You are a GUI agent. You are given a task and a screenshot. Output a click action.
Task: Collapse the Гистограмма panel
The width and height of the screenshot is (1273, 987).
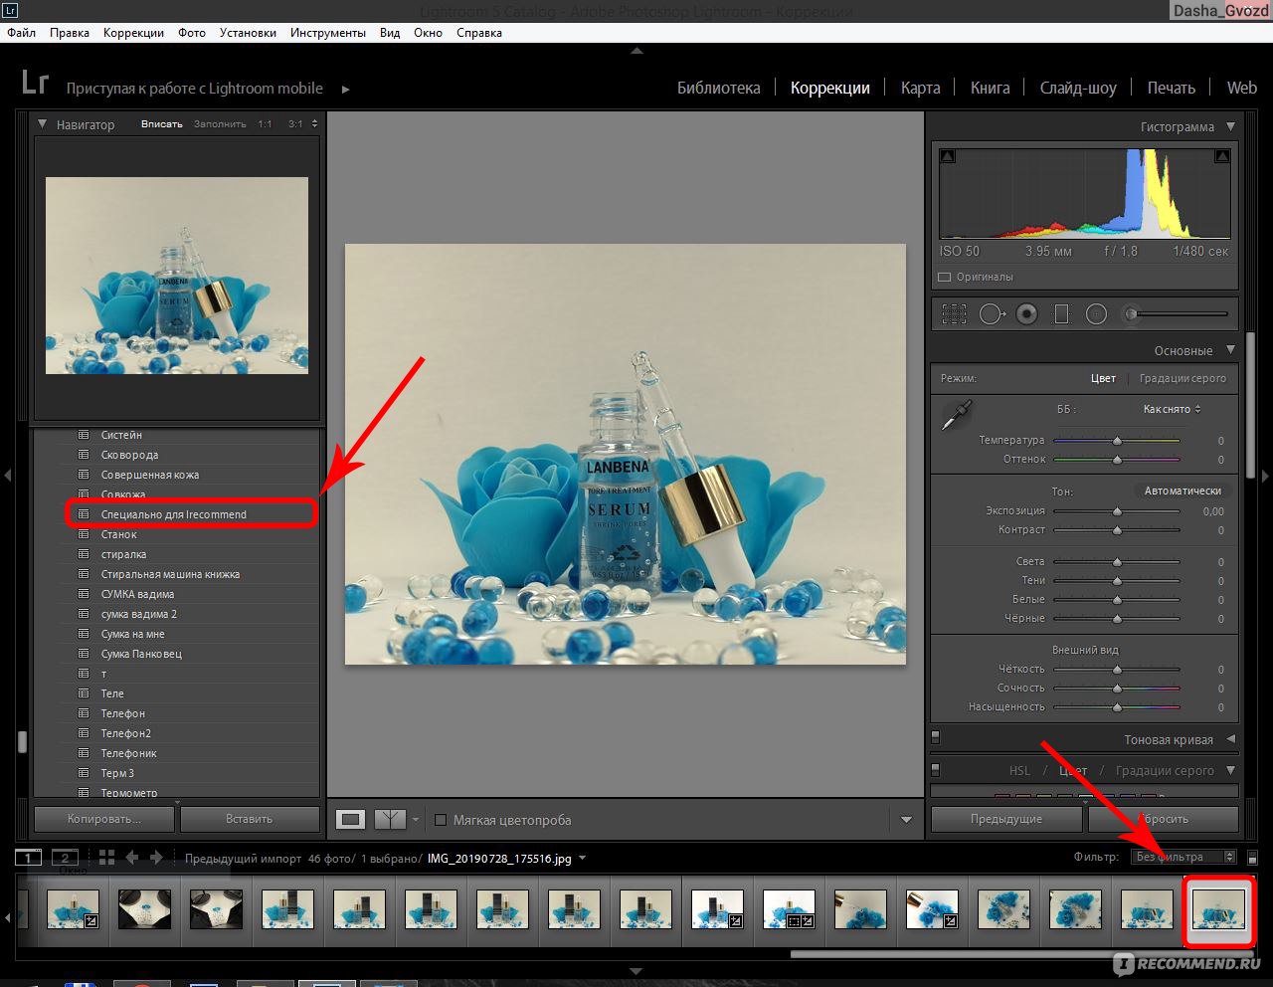tap(1230, 126)
